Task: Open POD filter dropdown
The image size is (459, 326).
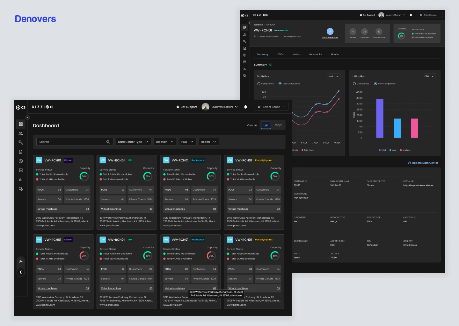Action: pyautogui.click(x=187, y=142)
